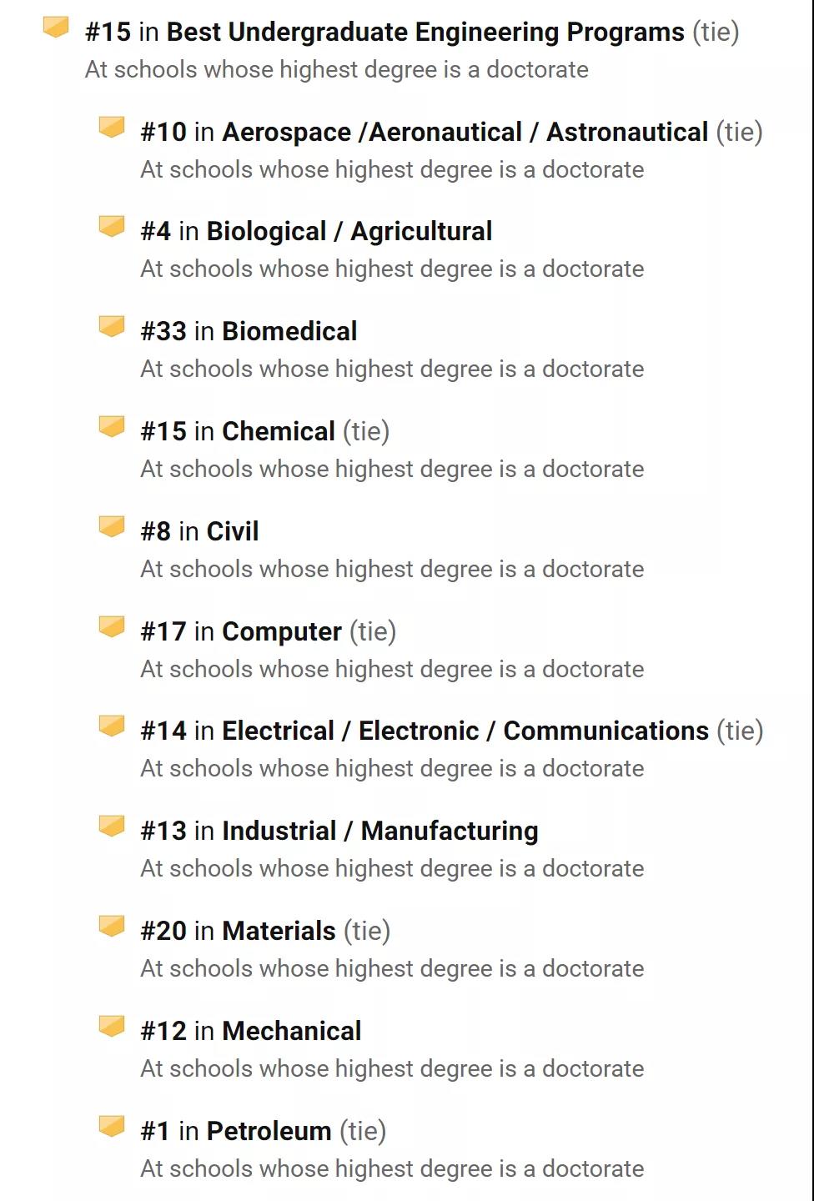
Task: Open the Aerospace /Aeronautical / Astronautical ranking
Action: tap(465, 132)
